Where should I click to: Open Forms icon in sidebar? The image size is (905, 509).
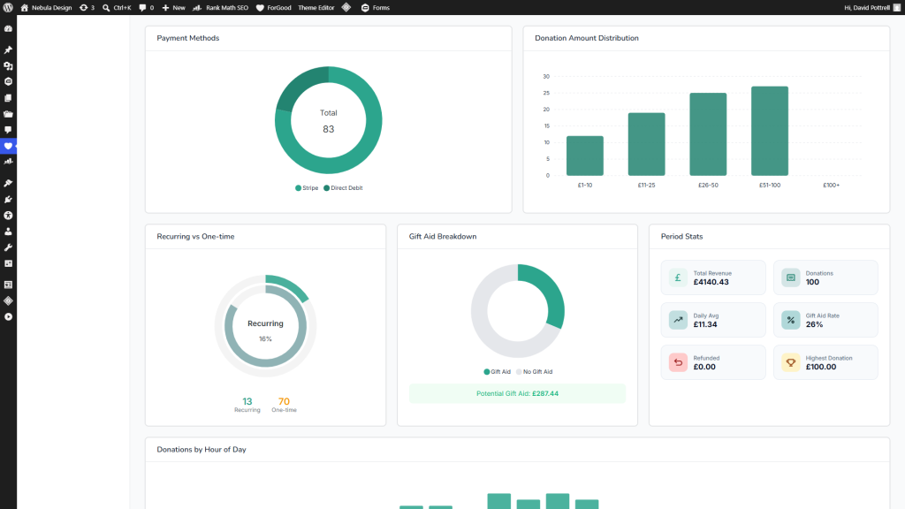8,82
